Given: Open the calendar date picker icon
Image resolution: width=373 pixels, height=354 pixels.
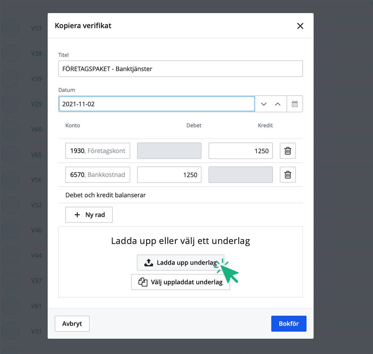Looking at the screenshot, I should 295,104.
